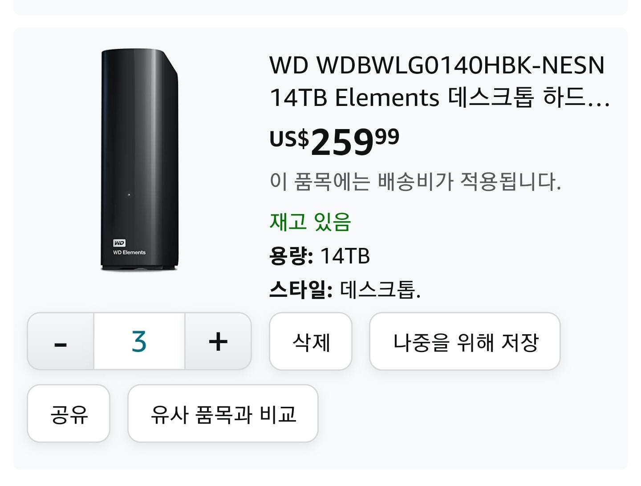Click the WD logo badge on the drive

click(x=119, y=243)
